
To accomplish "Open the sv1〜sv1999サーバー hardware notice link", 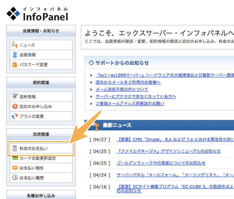I will [x=165, y=75].
